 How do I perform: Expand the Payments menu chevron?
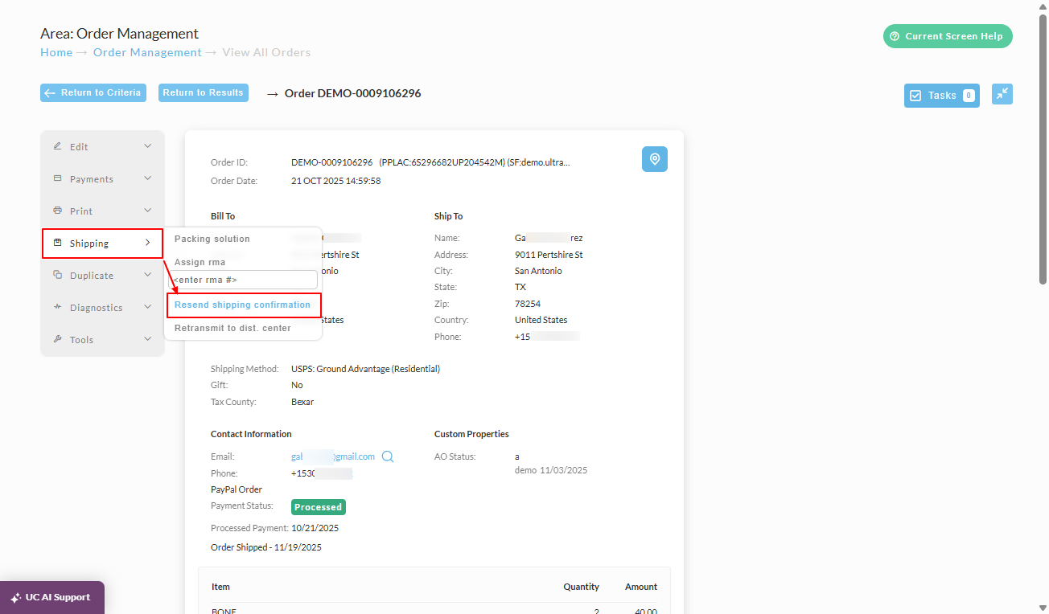pos(147,178)
